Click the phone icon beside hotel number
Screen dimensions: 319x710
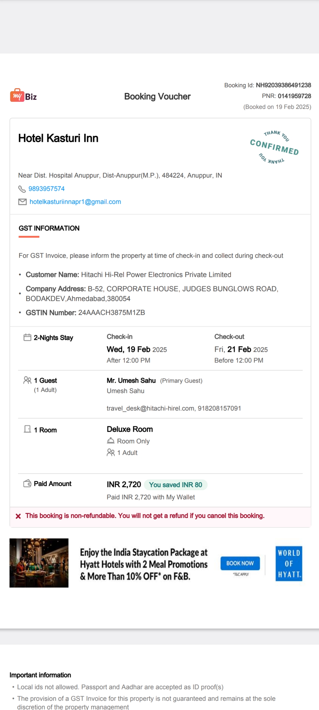tap(22, 189)
